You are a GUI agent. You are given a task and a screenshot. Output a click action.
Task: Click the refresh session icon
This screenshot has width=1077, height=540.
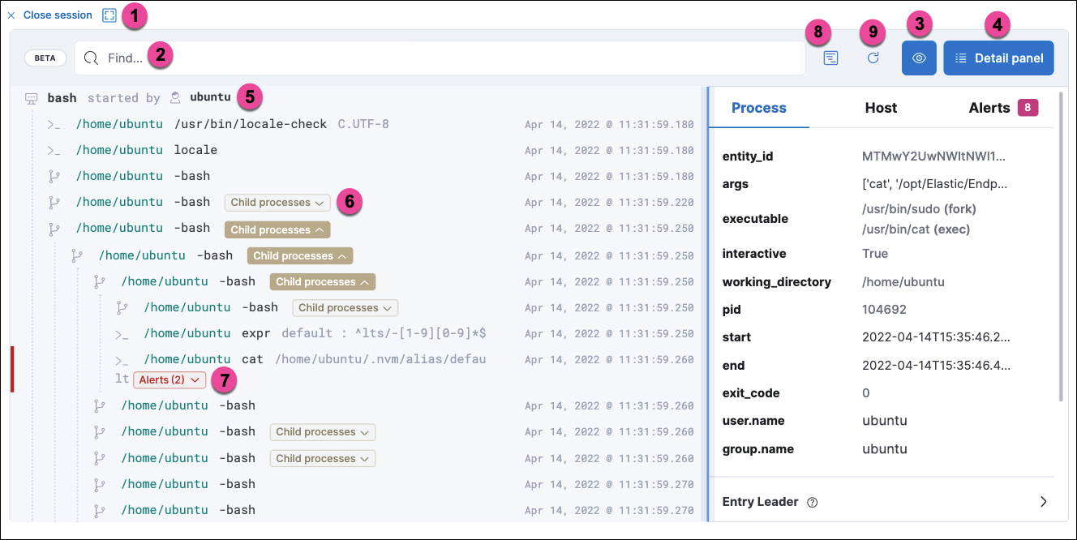coord(873,58)
